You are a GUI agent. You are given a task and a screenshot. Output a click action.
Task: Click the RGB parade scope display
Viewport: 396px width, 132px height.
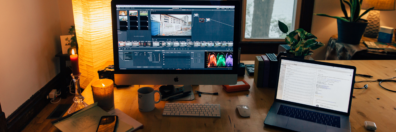pyautogui.click(x=219, y=60)
